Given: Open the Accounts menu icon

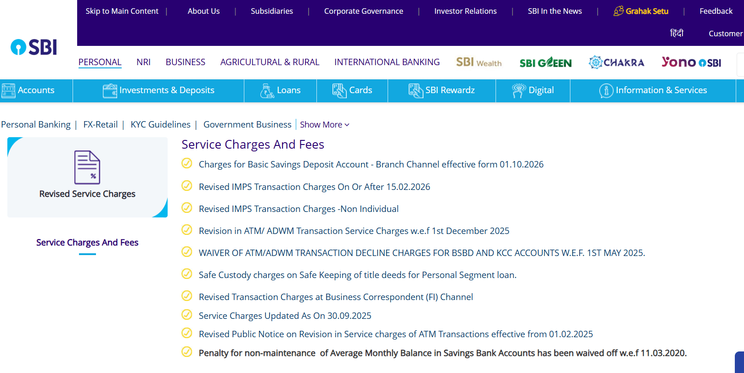Looking at the screenshot, I should (x=8, y=90).
